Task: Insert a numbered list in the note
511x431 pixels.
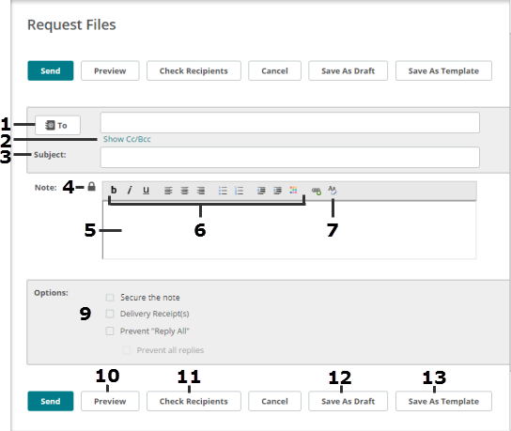Action: tap(240, 191)
